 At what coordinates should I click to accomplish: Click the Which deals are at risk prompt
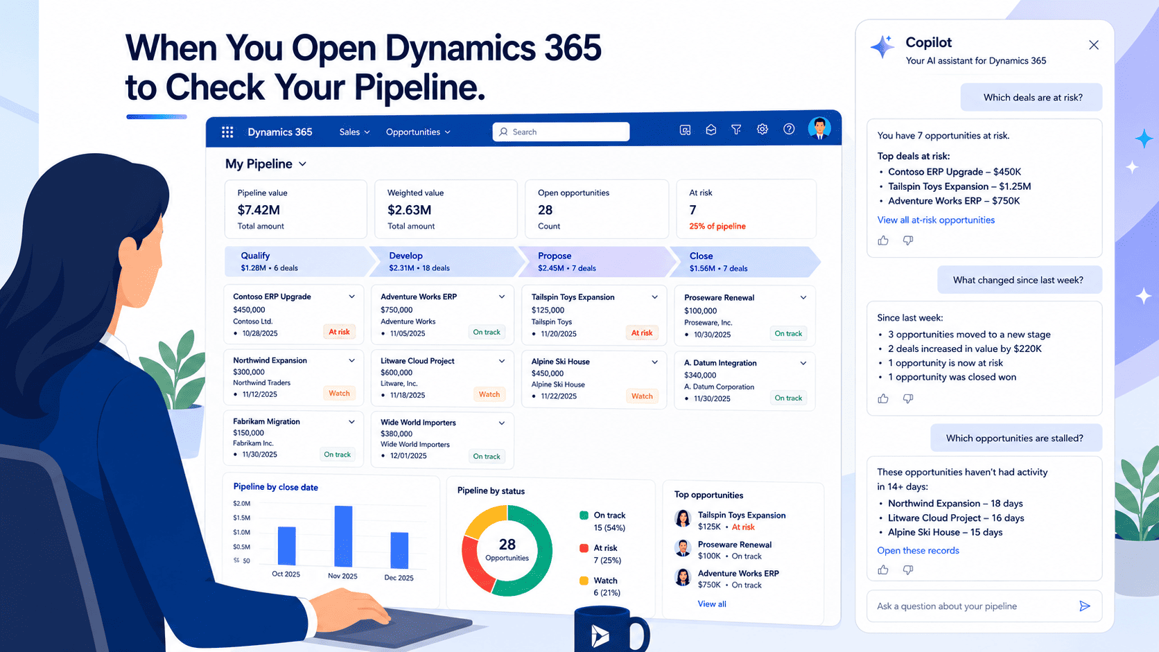1031,98
